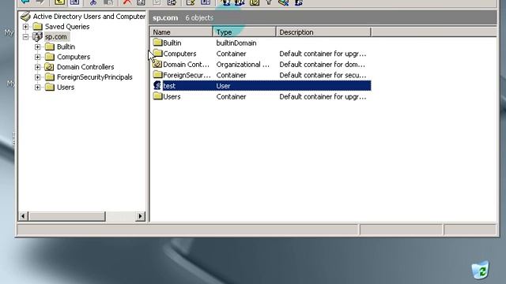
Task: Select Computers folder in the tree
Action: click(x=74, y=57)
